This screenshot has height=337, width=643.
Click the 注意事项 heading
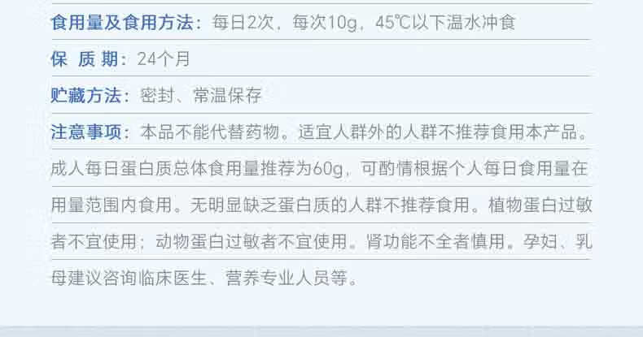tap(85, 132)
